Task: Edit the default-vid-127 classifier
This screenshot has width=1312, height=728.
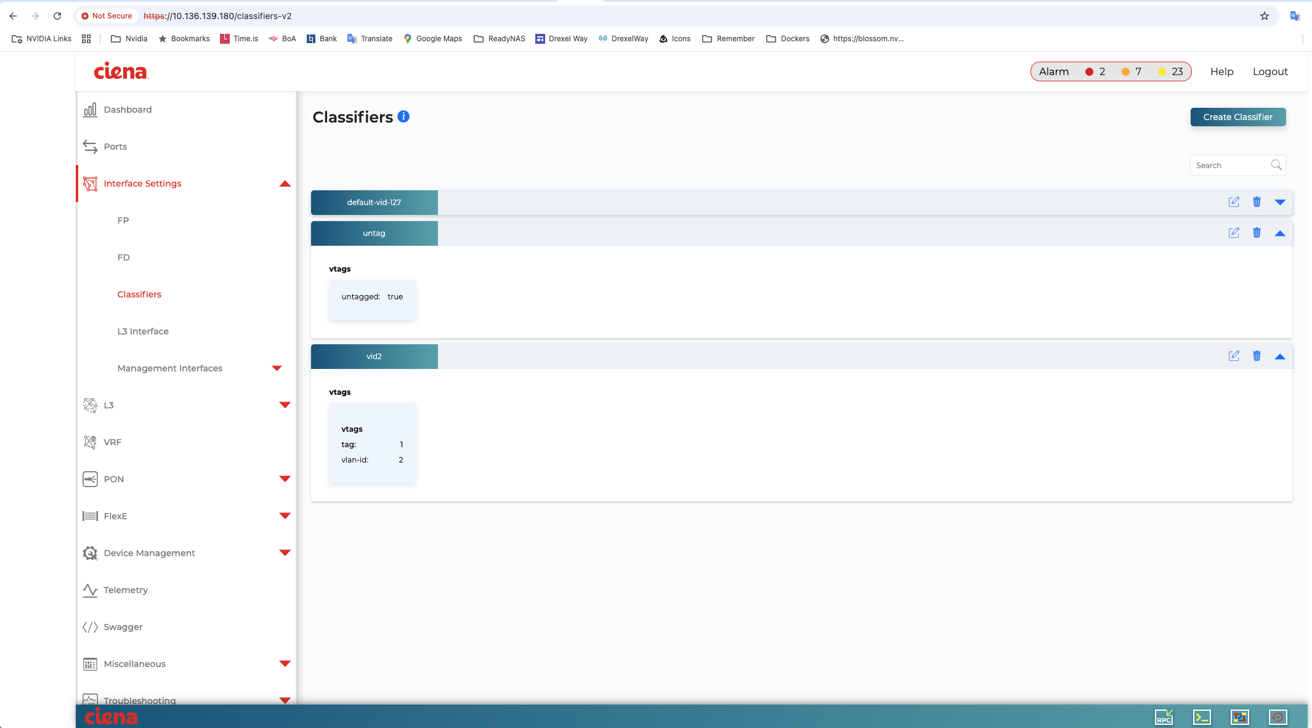Action: pos(1234,202)
